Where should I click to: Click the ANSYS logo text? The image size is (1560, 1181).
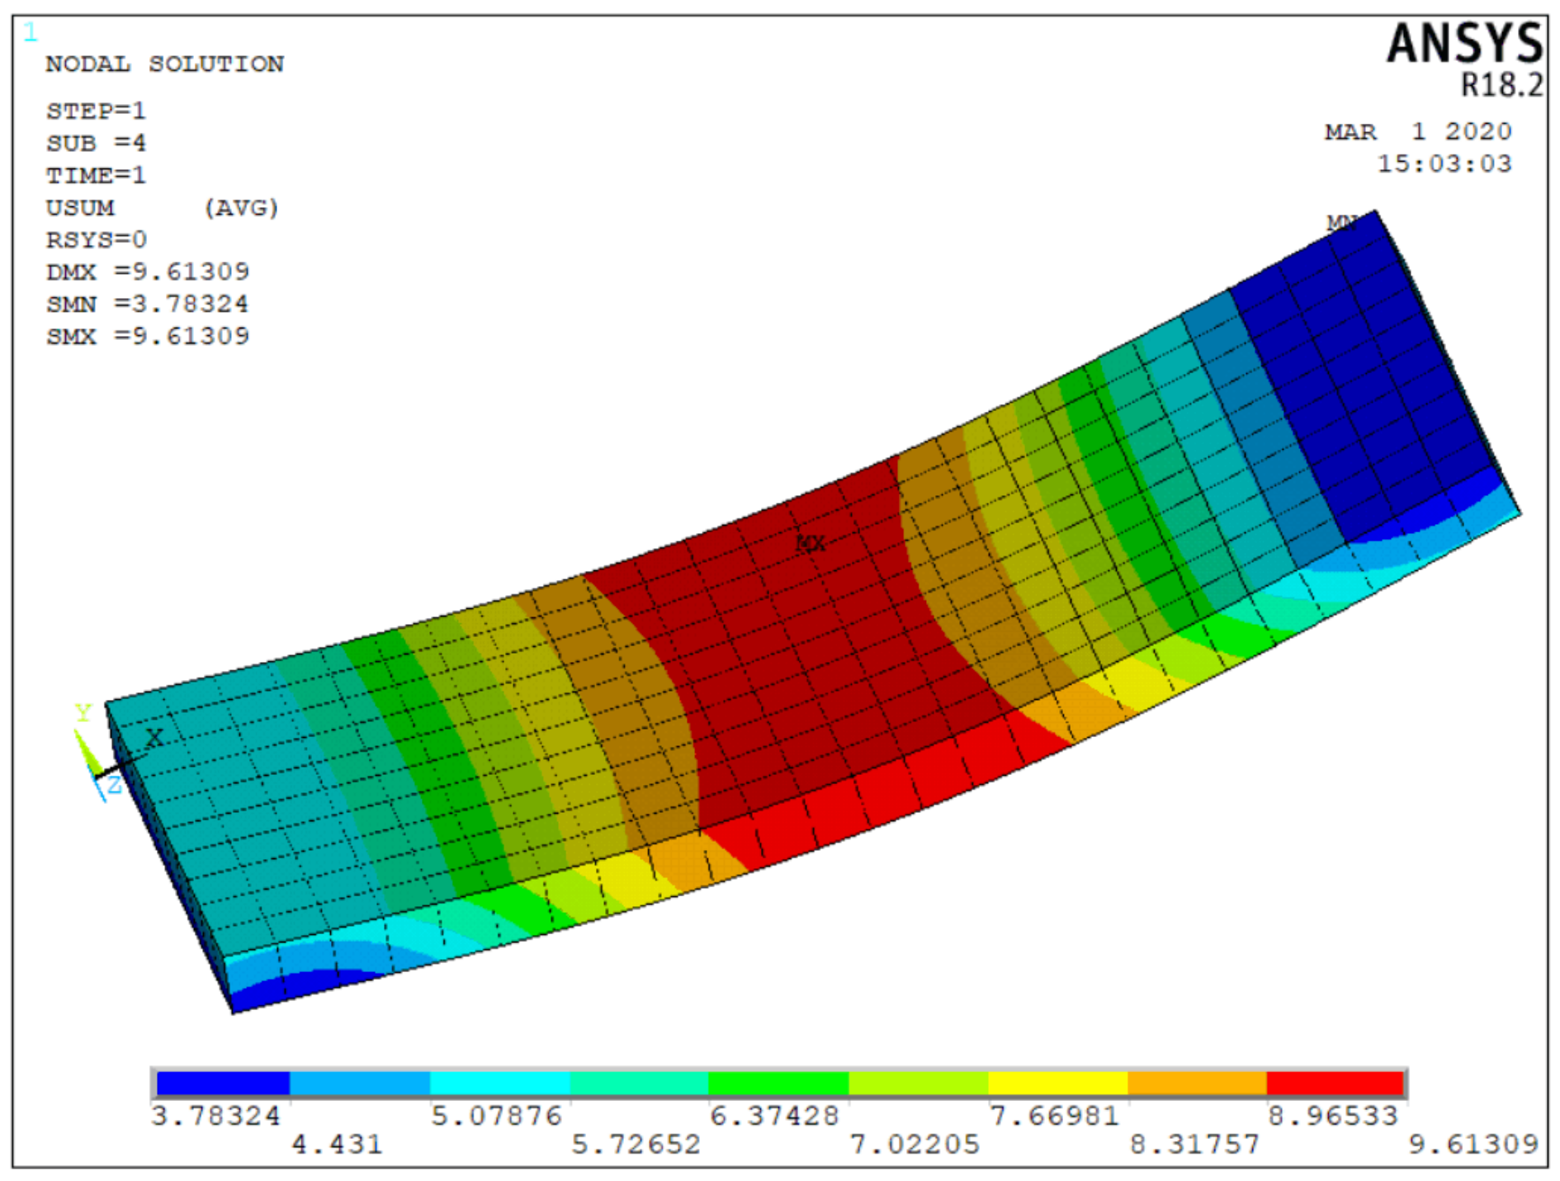pyautogui.click(x=1463, y=44)
